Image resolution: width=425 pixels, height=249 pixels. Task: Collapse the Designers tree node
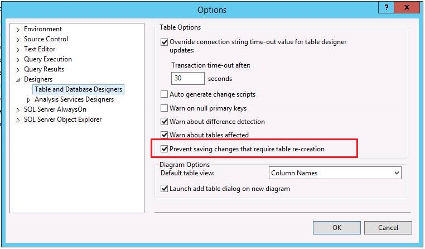(x=18, y=80)
